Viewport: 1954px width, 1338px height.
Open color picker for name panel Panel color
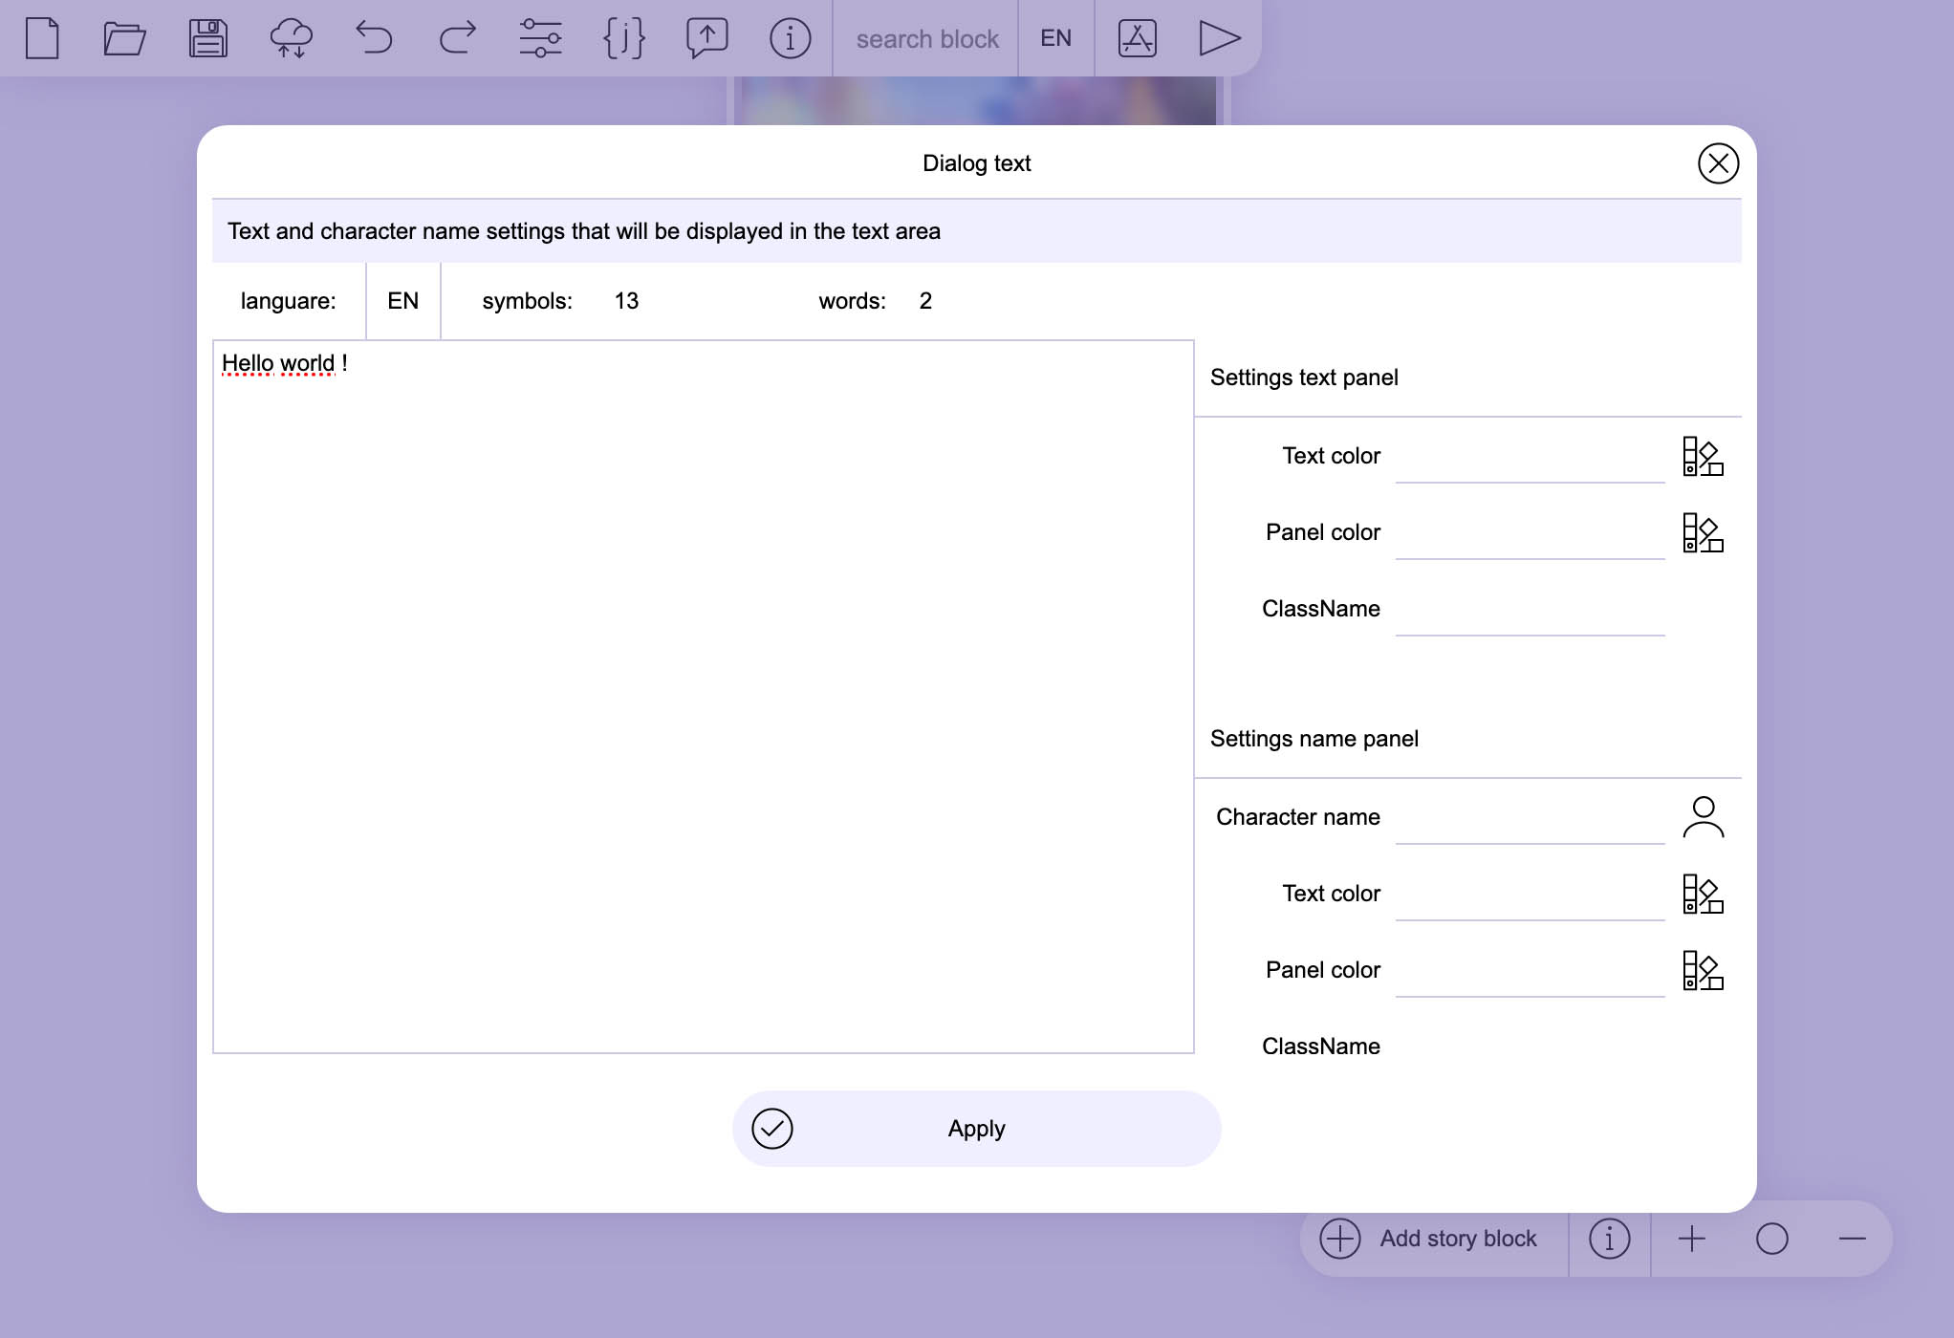pyautogui.click(x=1703, y=970)
